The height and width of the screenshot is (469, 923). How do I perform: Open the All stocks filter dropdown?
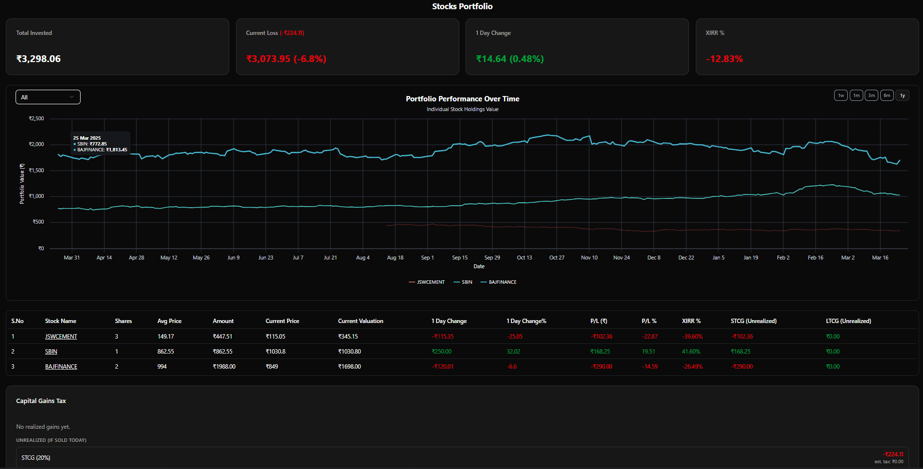coord(48,97)
